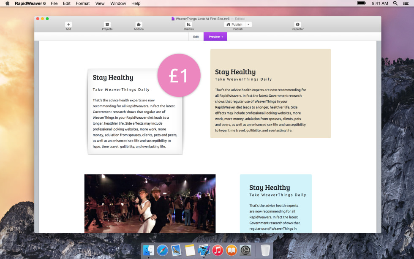
Task: Open the File menu
Action: tap(54, 3)
